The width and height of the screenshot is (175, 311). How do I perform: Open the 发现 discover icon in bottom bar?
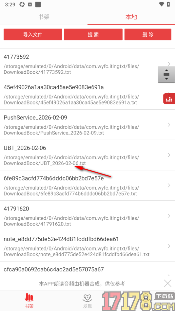[87, 301]
